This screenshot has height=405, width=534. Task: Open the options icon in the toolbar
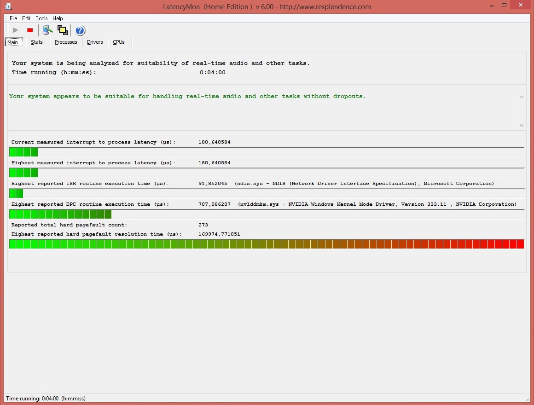[47, 30]
